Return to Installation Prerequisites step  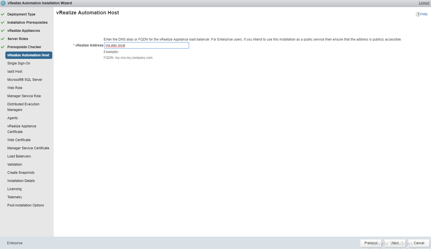pos(27,23)
